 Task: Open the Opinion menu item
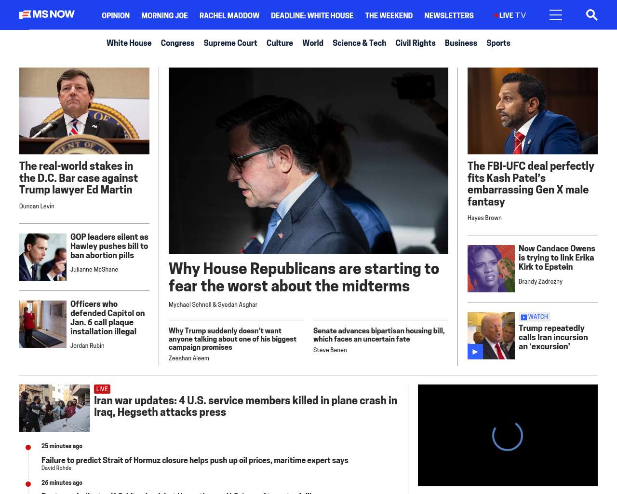click(116, 15)
